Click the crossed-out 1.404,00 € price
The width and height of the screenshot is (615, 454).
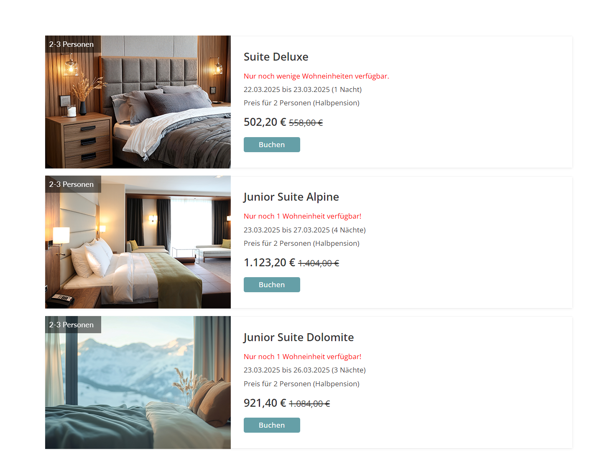pos(319,263)
